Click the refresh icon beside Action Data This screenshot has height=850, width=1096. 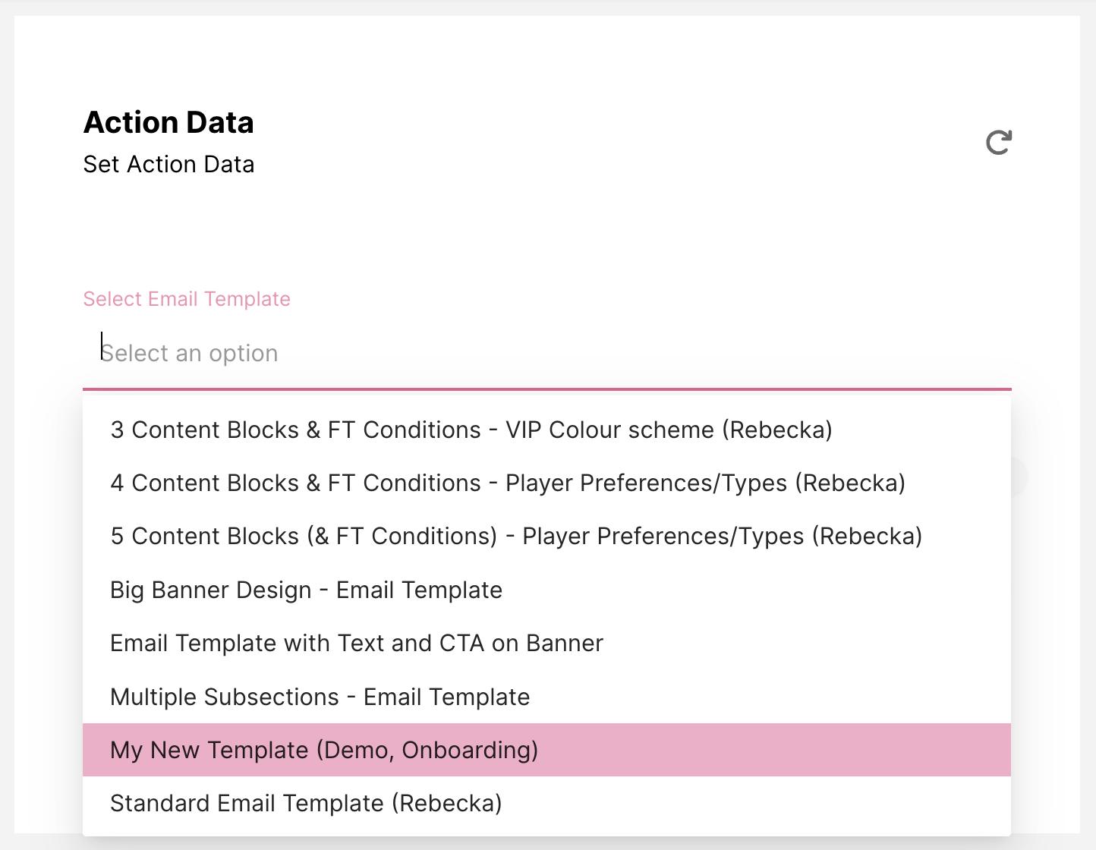point(998,143)
